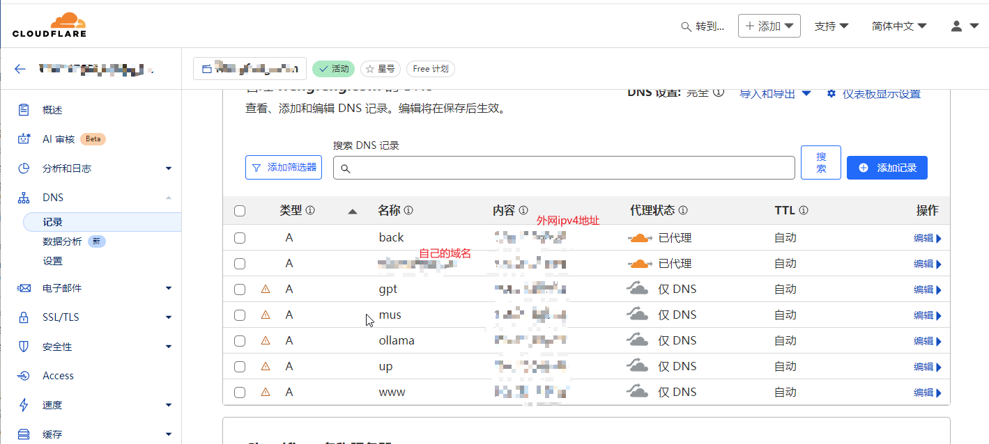Check the box for the www record
This screenshot has height=444, width=989.
click(240, 393)
